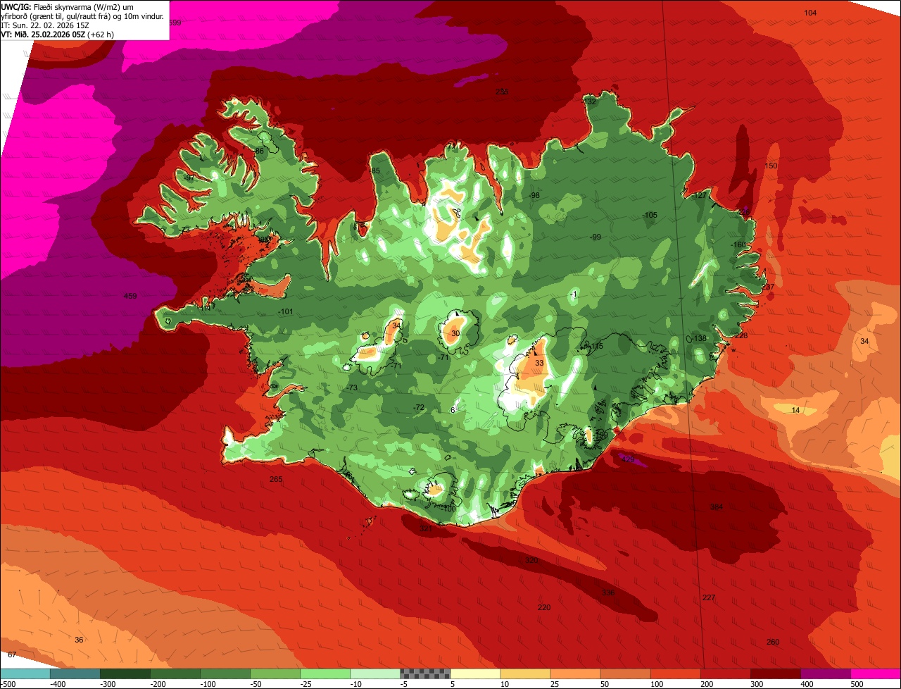
Task: Click the 67 value at the lower left edge
Action: pyautogui.click(x=12, y=655)
